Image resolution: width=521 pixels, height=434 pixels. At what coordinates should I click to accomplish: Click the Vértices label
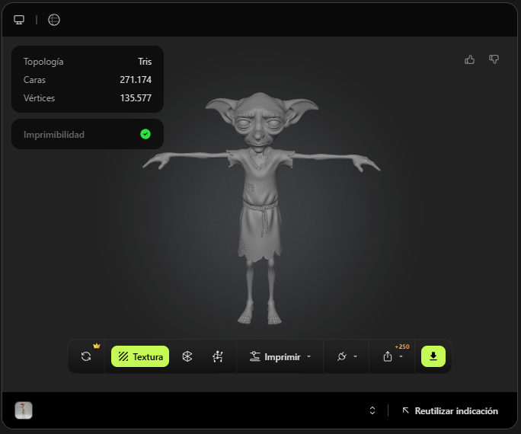pyautogui.click(x=39, y=98)
